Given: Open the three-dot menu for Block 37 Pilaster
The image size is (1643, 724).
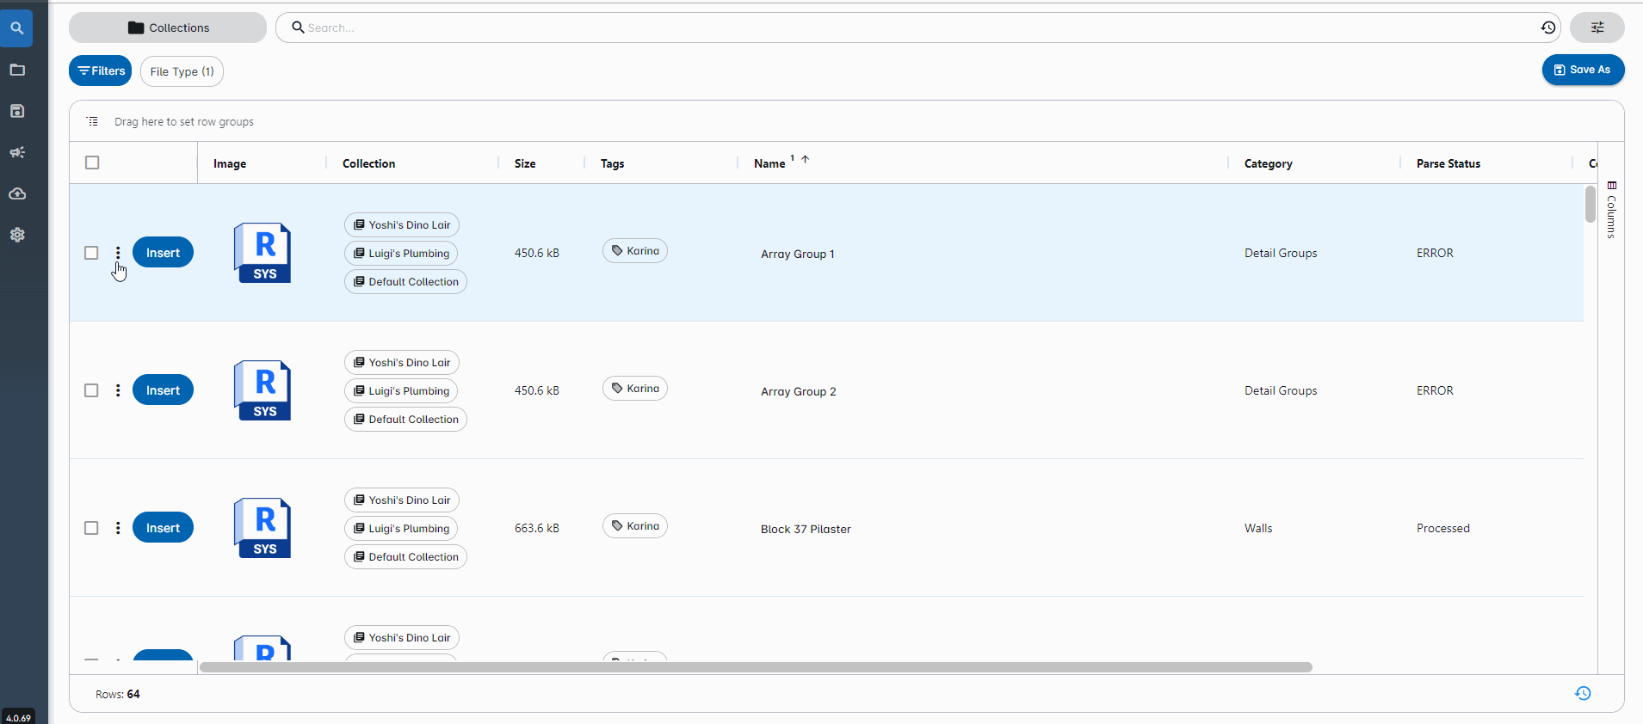Looking at the screenshot, I should pos(118,528).
